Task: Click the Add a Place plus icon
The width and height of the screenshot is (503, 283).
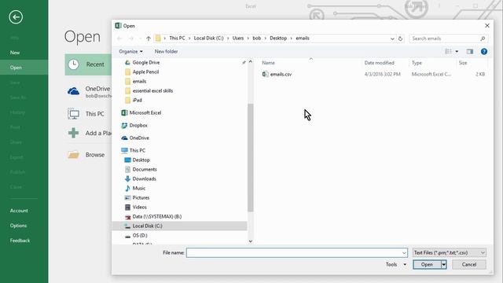Action: pos(73,133)
